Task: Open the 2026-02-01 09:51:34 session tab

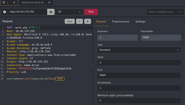Action: pyautogui.click(x=33, y=3)
